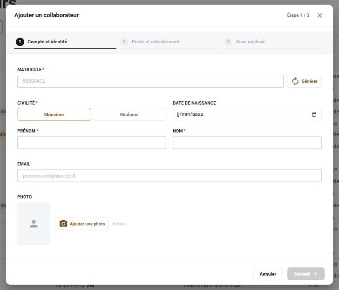Focus the Prénom input field
The image size is (339, 290).
click(92, 142)
